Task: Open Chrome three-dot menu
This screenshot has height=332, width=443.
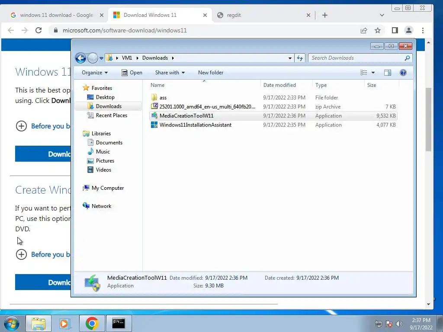Action: pyautogui.click(x=423, y=30)
